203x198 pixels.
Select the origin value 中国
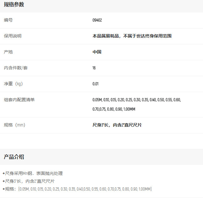[97, 52]
